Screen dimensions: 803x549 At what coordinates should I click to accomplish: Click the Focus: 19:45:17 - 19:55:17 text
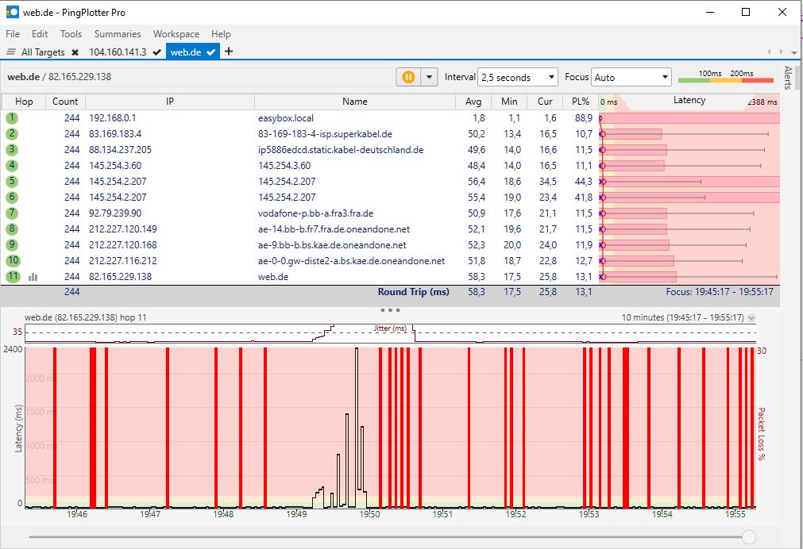tap(720, 292)
